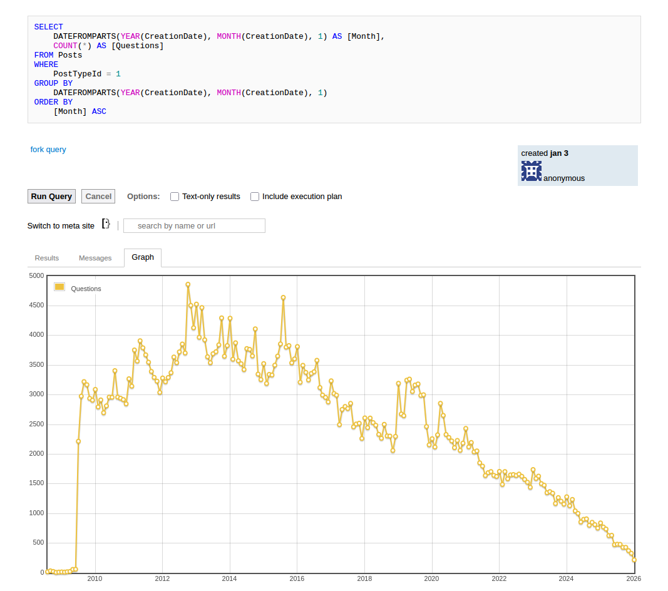Screen dimensions: 668x591
Task: Click the Switch to meta site label
Action: (61, 226)
